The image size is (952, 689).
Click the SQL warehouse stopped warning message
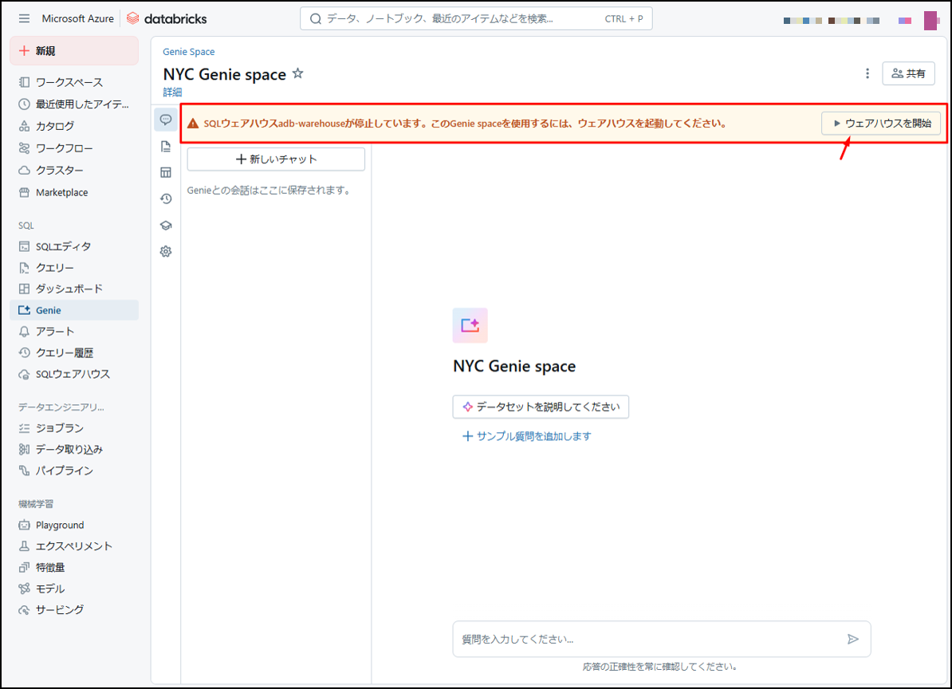click(465, 124)
